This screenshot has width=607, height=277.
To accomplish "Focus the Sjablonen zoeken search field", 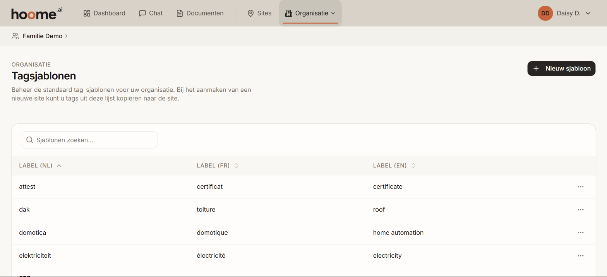I will point(89,140).
